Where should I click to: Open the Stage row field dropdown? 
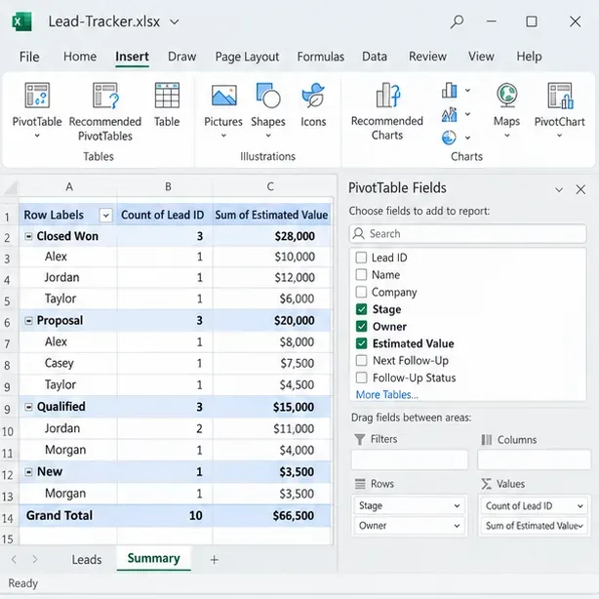457,506
